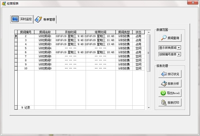Select row marker for room 计时房间2
The height and width of the screenshot is (136, 200).
pyautogui.click(x=16, y=40)
